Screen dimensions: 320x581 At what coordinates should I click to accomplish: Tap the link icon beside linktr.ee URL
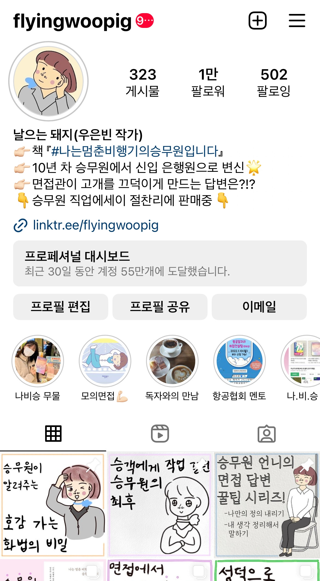click(21, 225)
